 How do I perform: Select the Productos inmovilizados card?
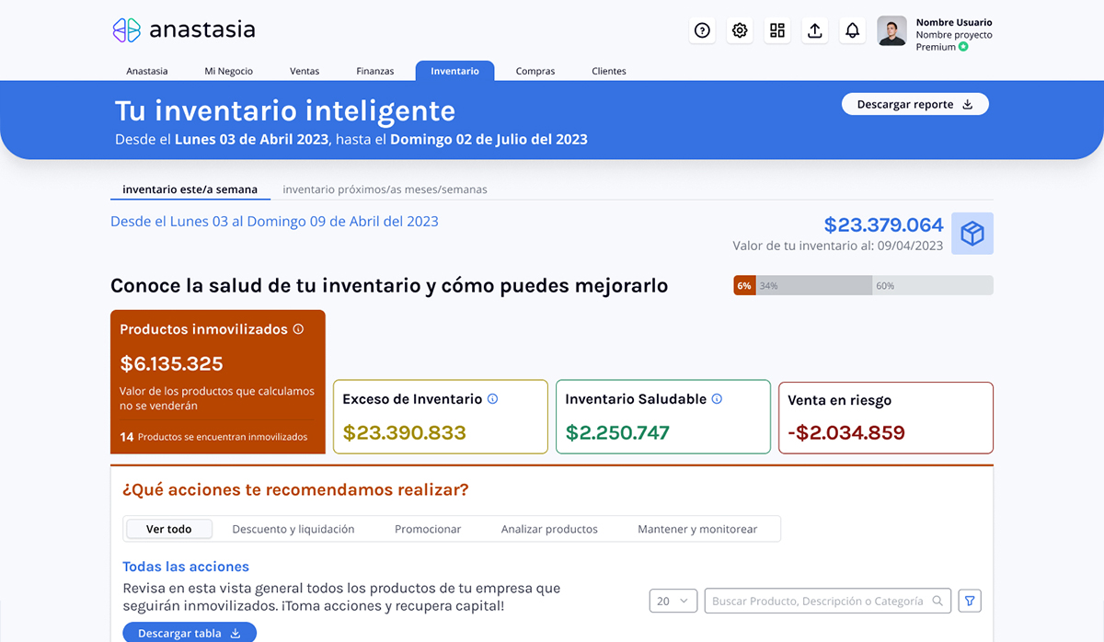(x=218, y=382)
